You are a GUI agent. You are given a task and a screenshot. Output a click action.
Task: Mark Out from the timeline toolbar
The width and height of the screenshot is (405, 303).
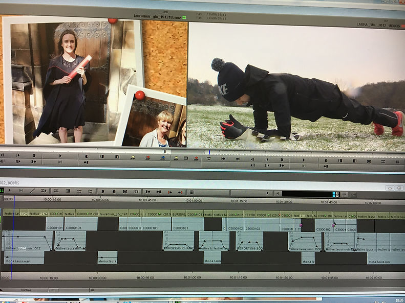tap(114, 192)
